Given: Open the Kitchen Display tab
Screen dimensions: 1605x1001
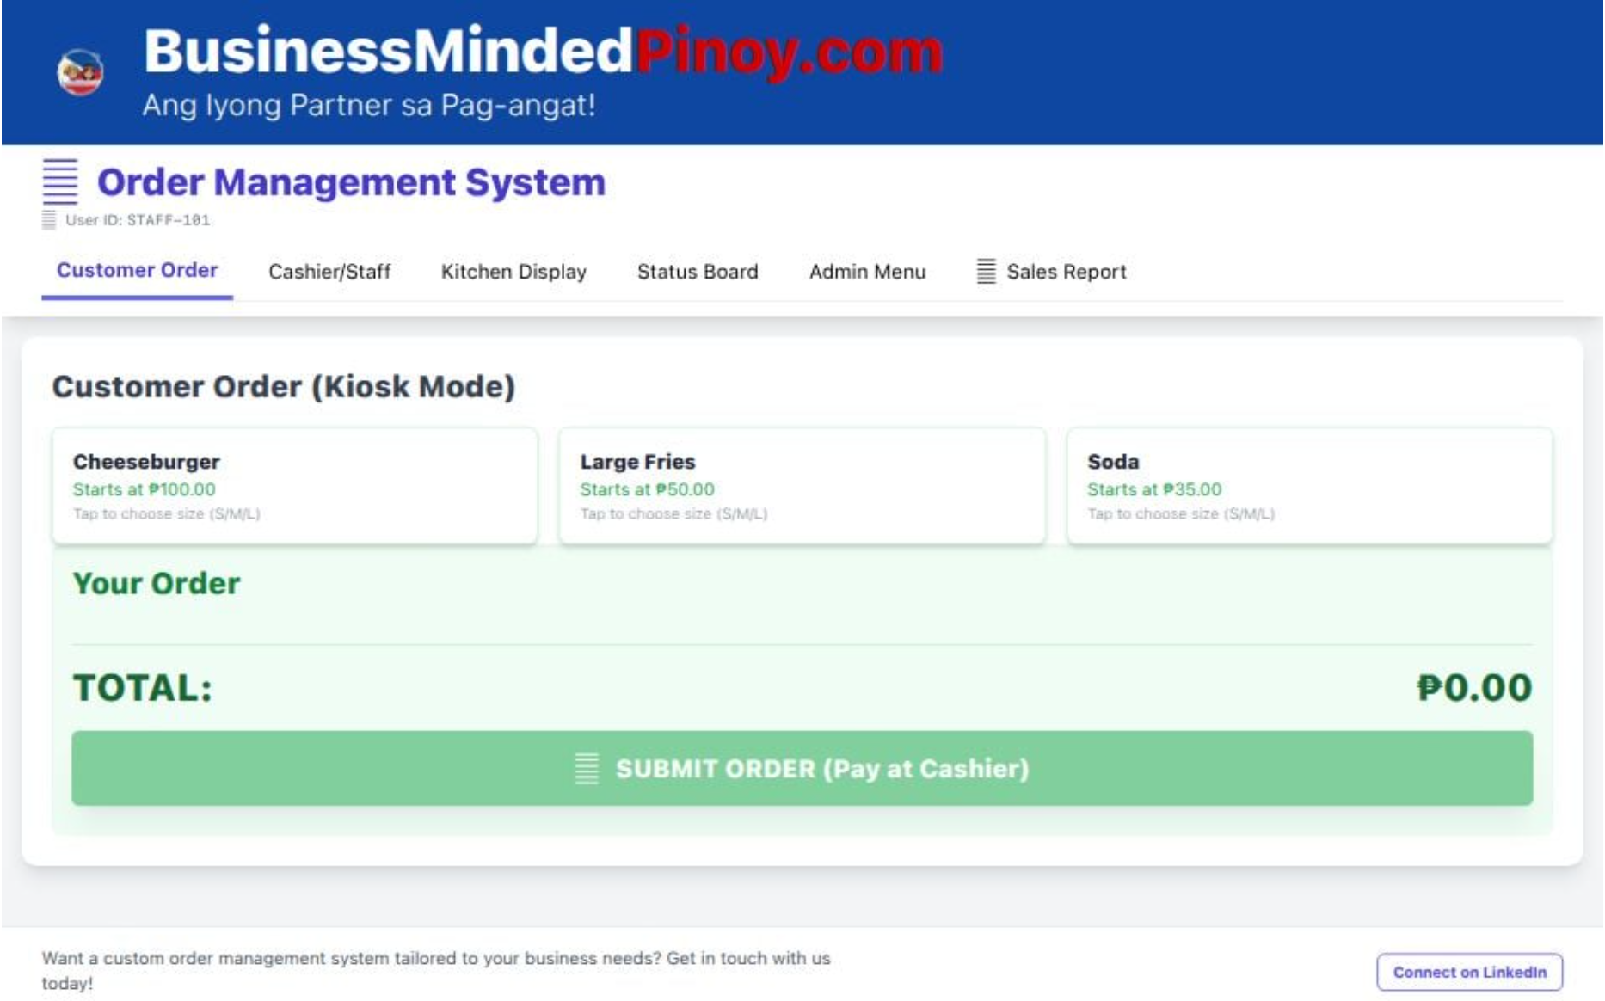Looking at the screenshot, I should tap(513, 272).
